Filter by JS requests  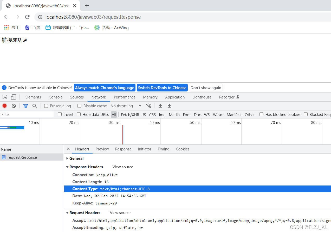point(144,115)
